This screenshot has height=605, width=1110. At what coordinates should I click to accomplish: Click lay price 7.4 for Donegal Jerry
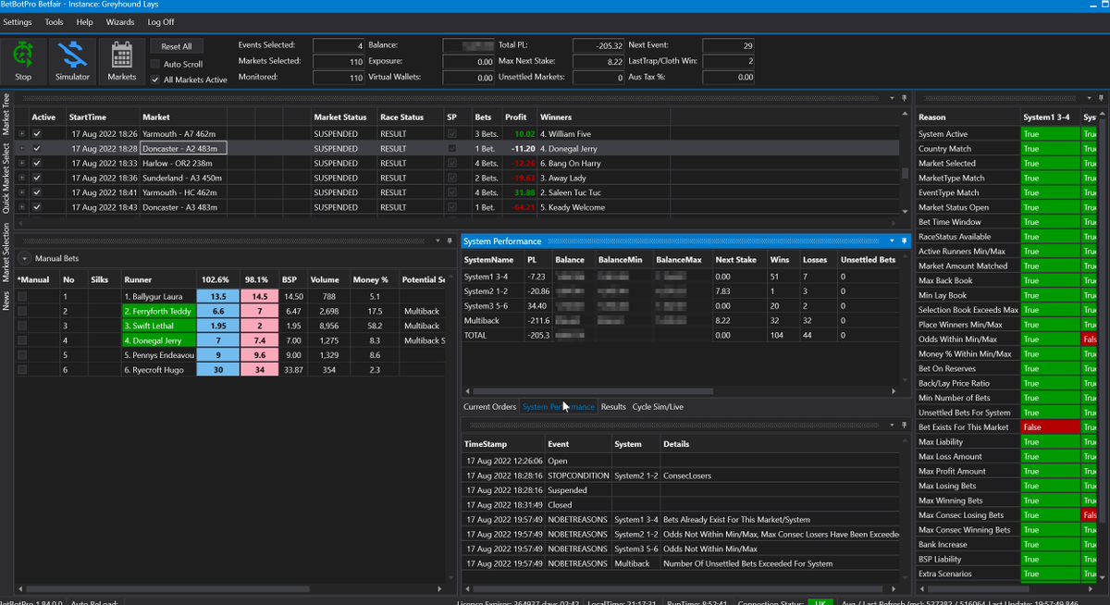260,340
